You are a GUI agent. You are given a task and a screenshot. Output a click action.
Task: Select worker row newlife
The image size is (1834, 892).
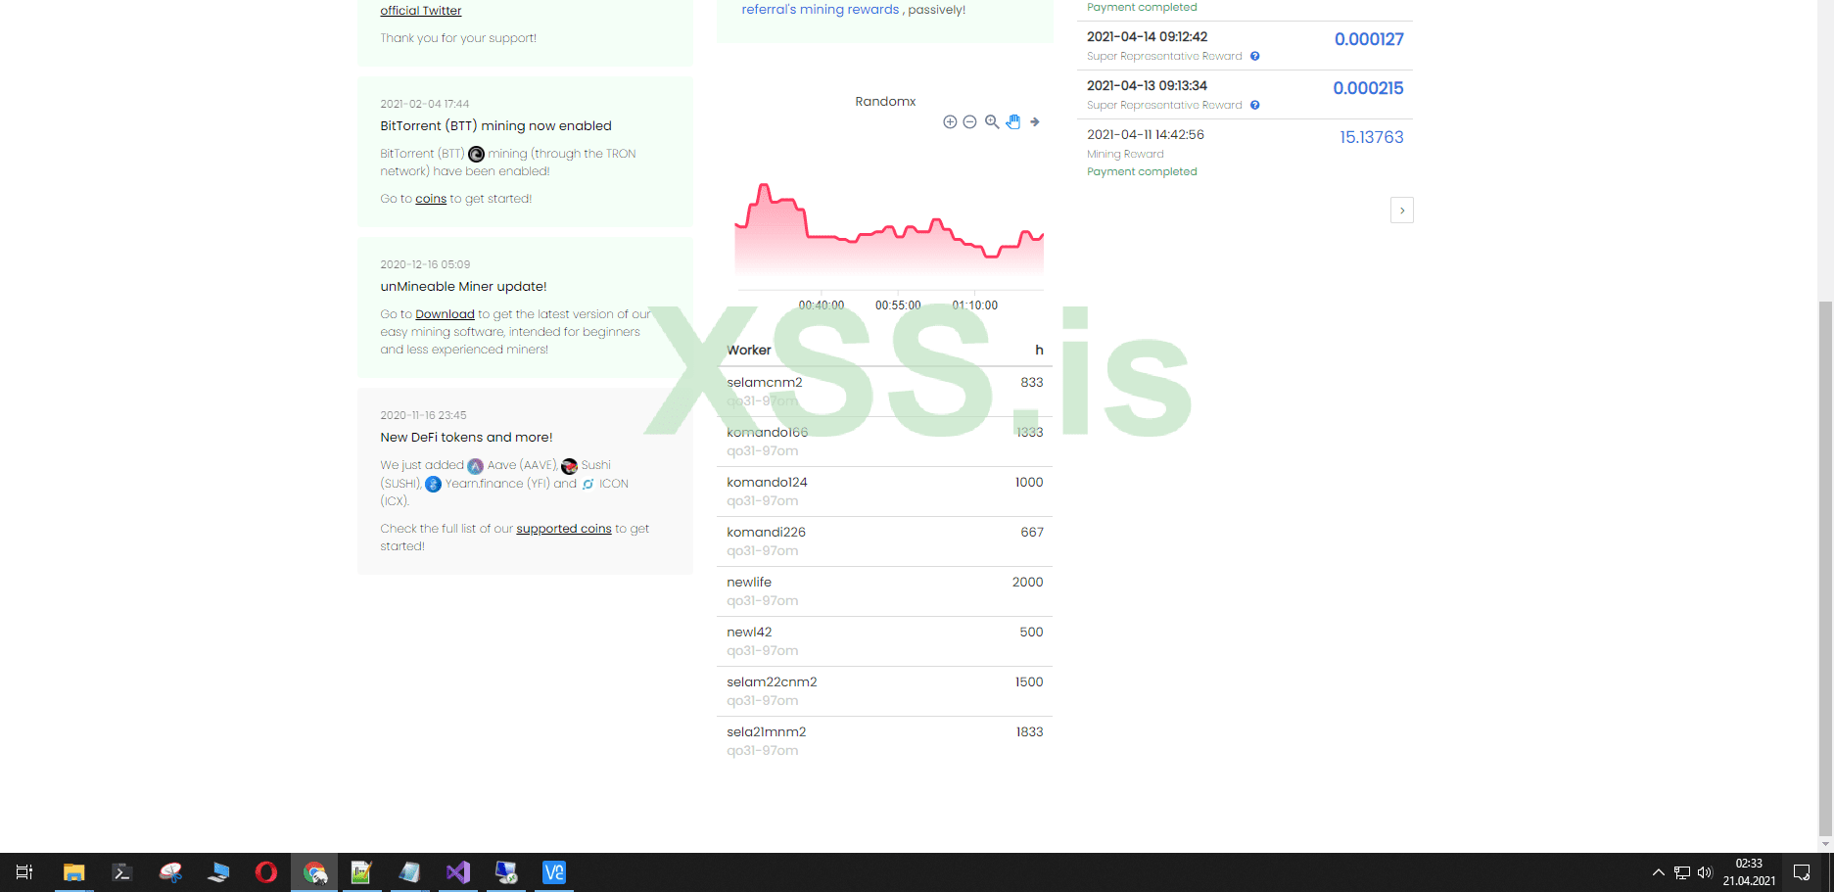(x=885, y=591)
